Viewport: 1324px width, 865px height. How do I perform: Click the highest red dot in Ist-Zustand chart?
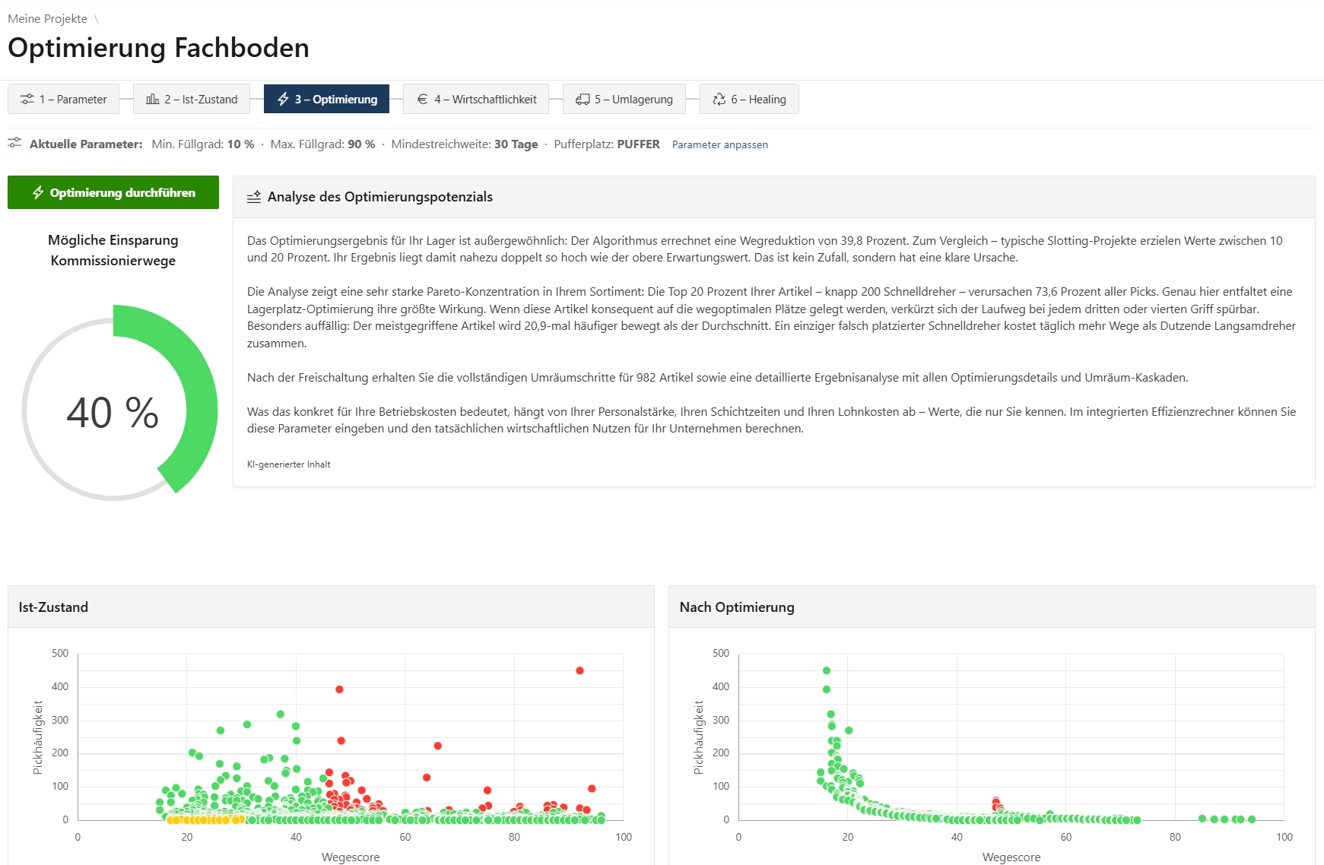pyautogui.click(x=579, y=670)
